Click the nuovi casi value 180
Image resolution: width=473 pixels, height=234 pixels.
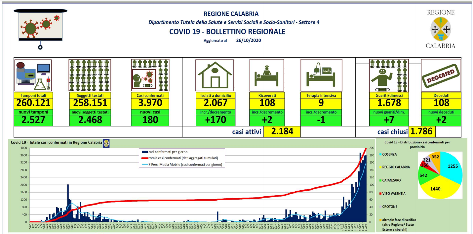[150, 120]
